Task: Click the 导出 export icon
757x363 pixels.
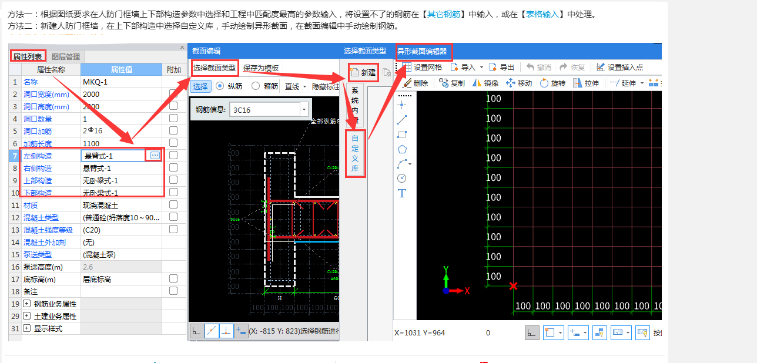Action: [493, 68]
